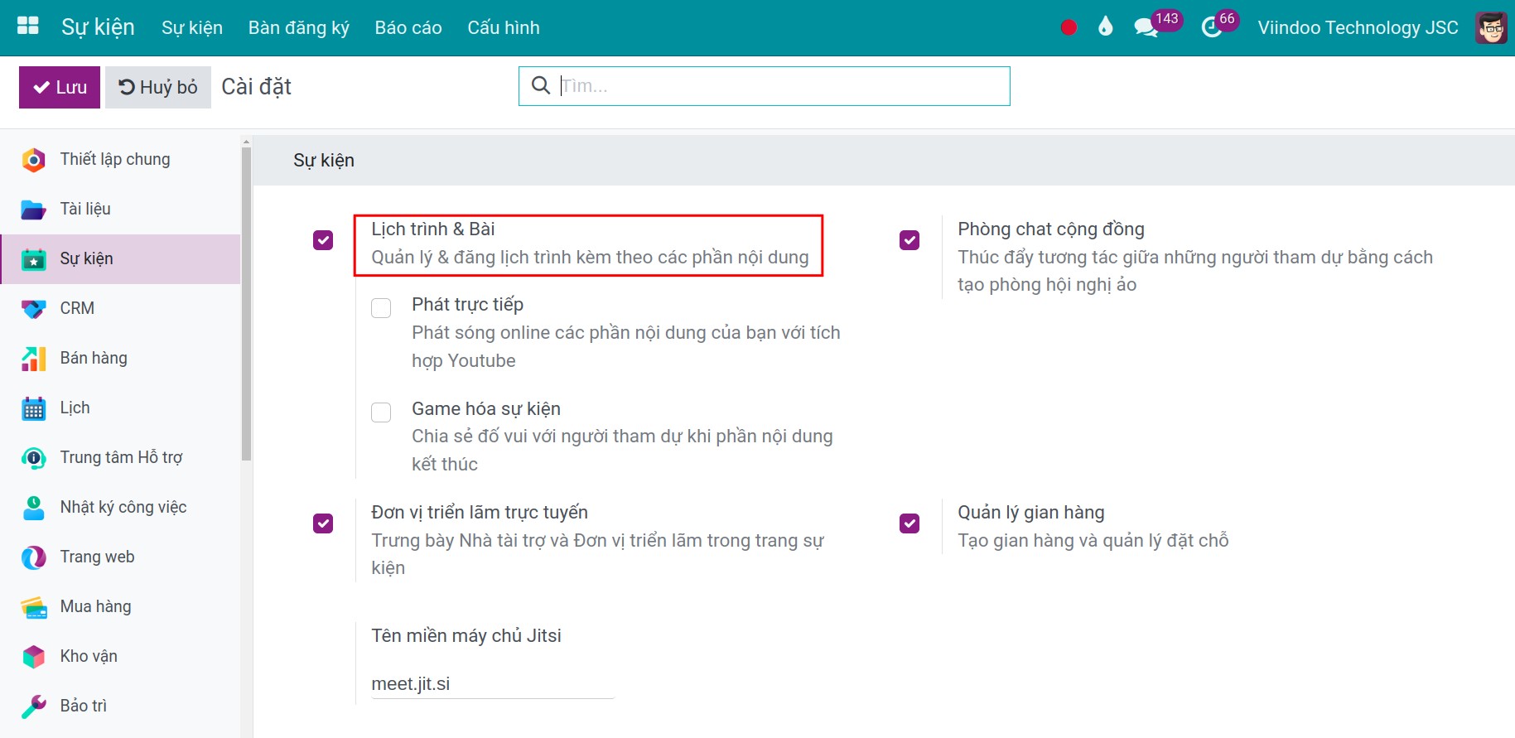Select Bán hàng in settings sidebar
Image resolution: width=1515 pixels, height=738 pixels.
point(120,359)
